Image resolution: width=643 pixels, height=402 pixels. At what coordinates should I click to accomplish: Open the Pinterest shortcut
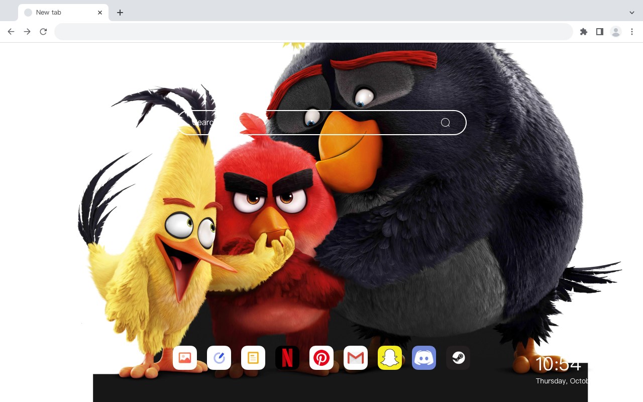tap(321, 358)
